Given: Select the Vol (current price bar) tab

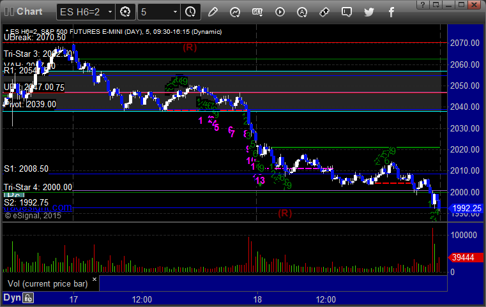Looking at the screenshot, I should 48,284.
